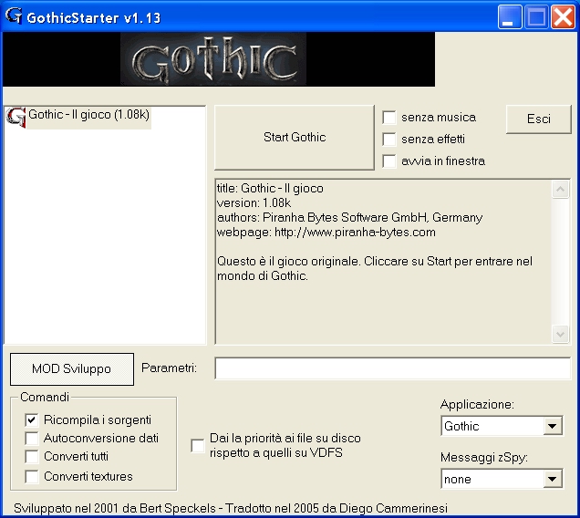Toggle the MOD Sviluppo button
580x518 pixels.
[x=72, y=368]
